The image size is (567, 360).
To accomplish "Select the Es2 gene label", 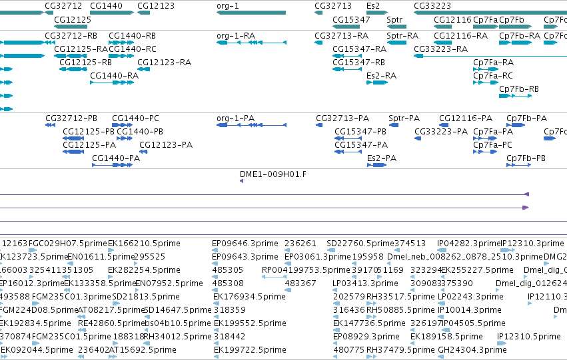I will [373, 6].
